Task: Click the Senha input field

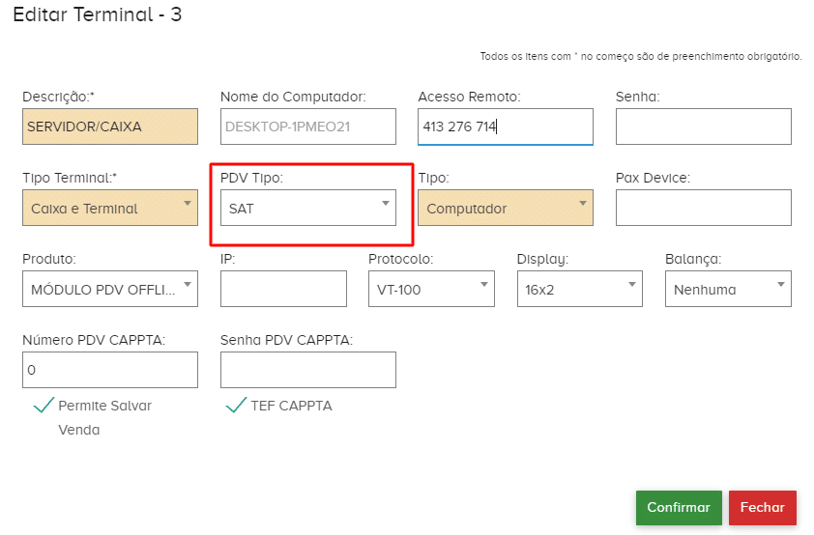Action: [x=703, y=127]
